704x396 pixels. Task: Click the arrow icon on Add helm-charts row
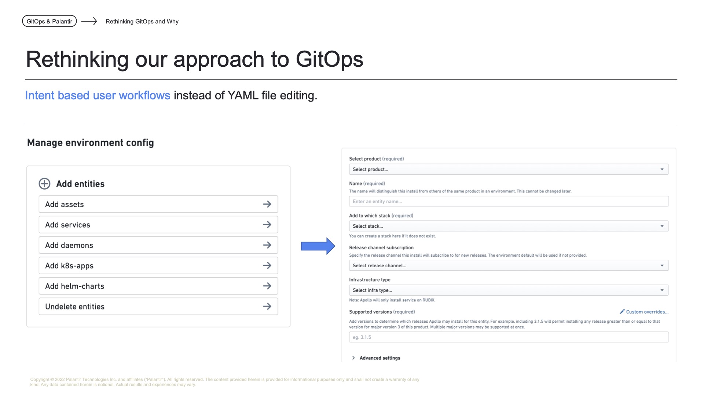(268, 286)
